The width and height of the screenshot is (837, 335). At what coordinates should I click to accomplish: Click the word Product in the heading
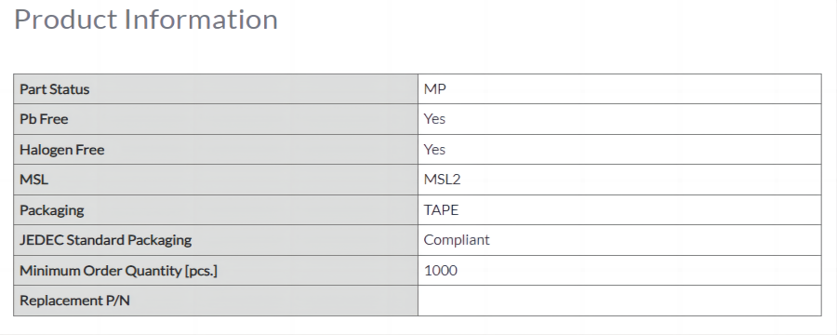[x=66, y=20]
